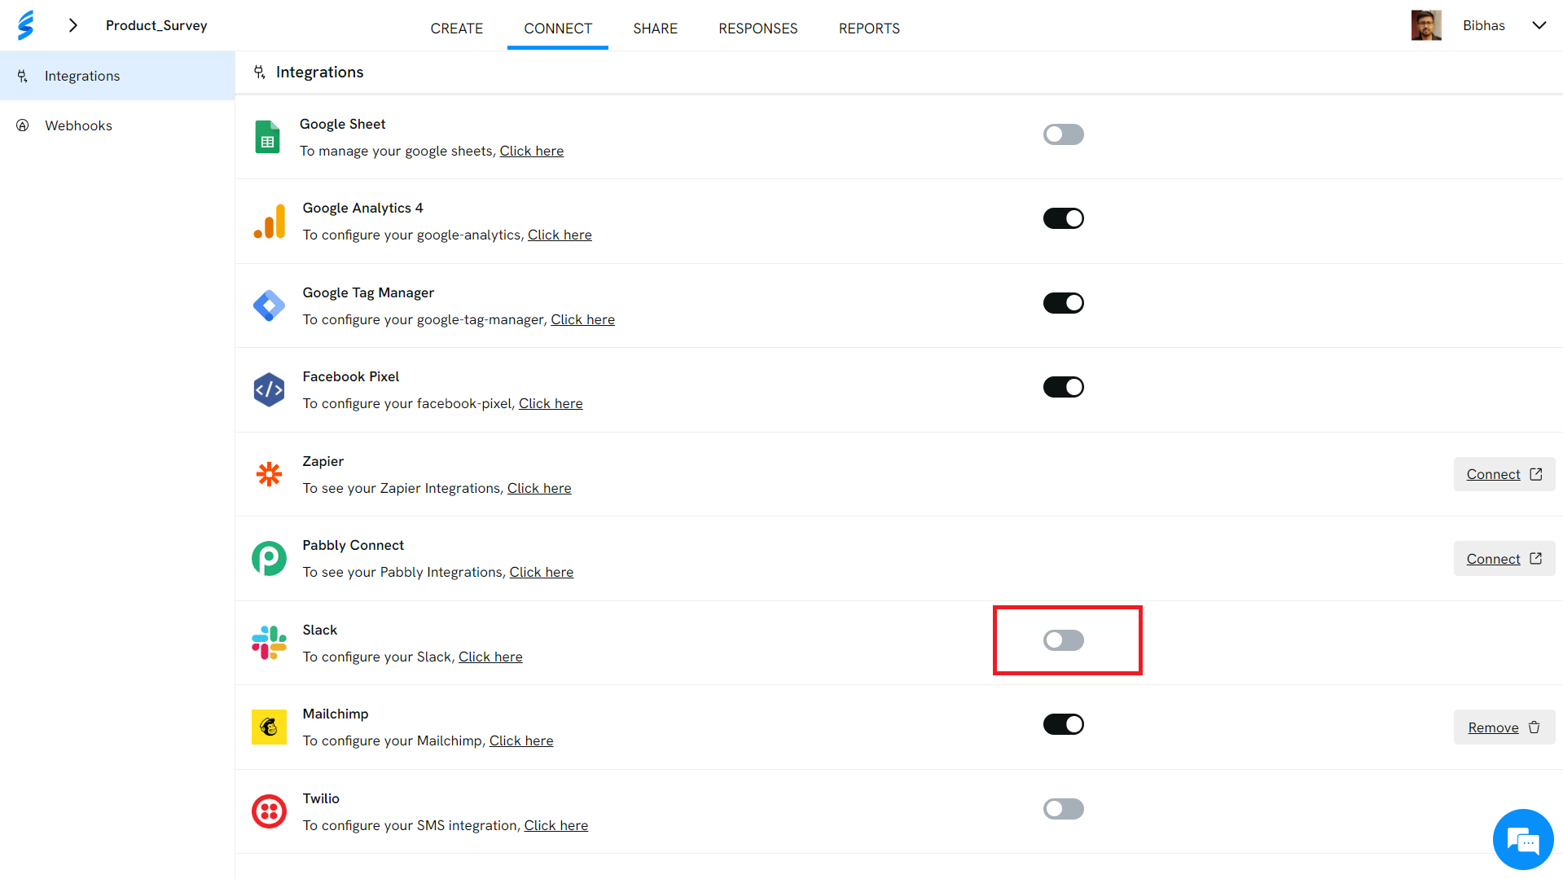
Task: Enable the Slack integration toggle
Action: 1064,640
